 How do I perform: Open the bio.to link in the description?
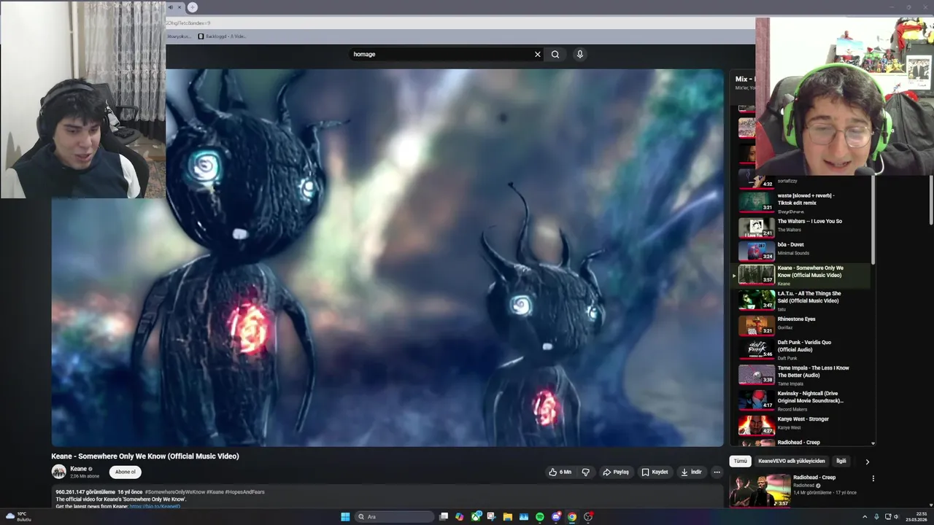point(155,506)
